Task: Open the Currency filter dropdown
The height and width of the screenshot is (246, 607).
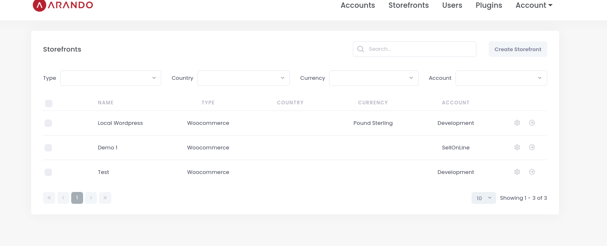Action: tap(373, 78)
